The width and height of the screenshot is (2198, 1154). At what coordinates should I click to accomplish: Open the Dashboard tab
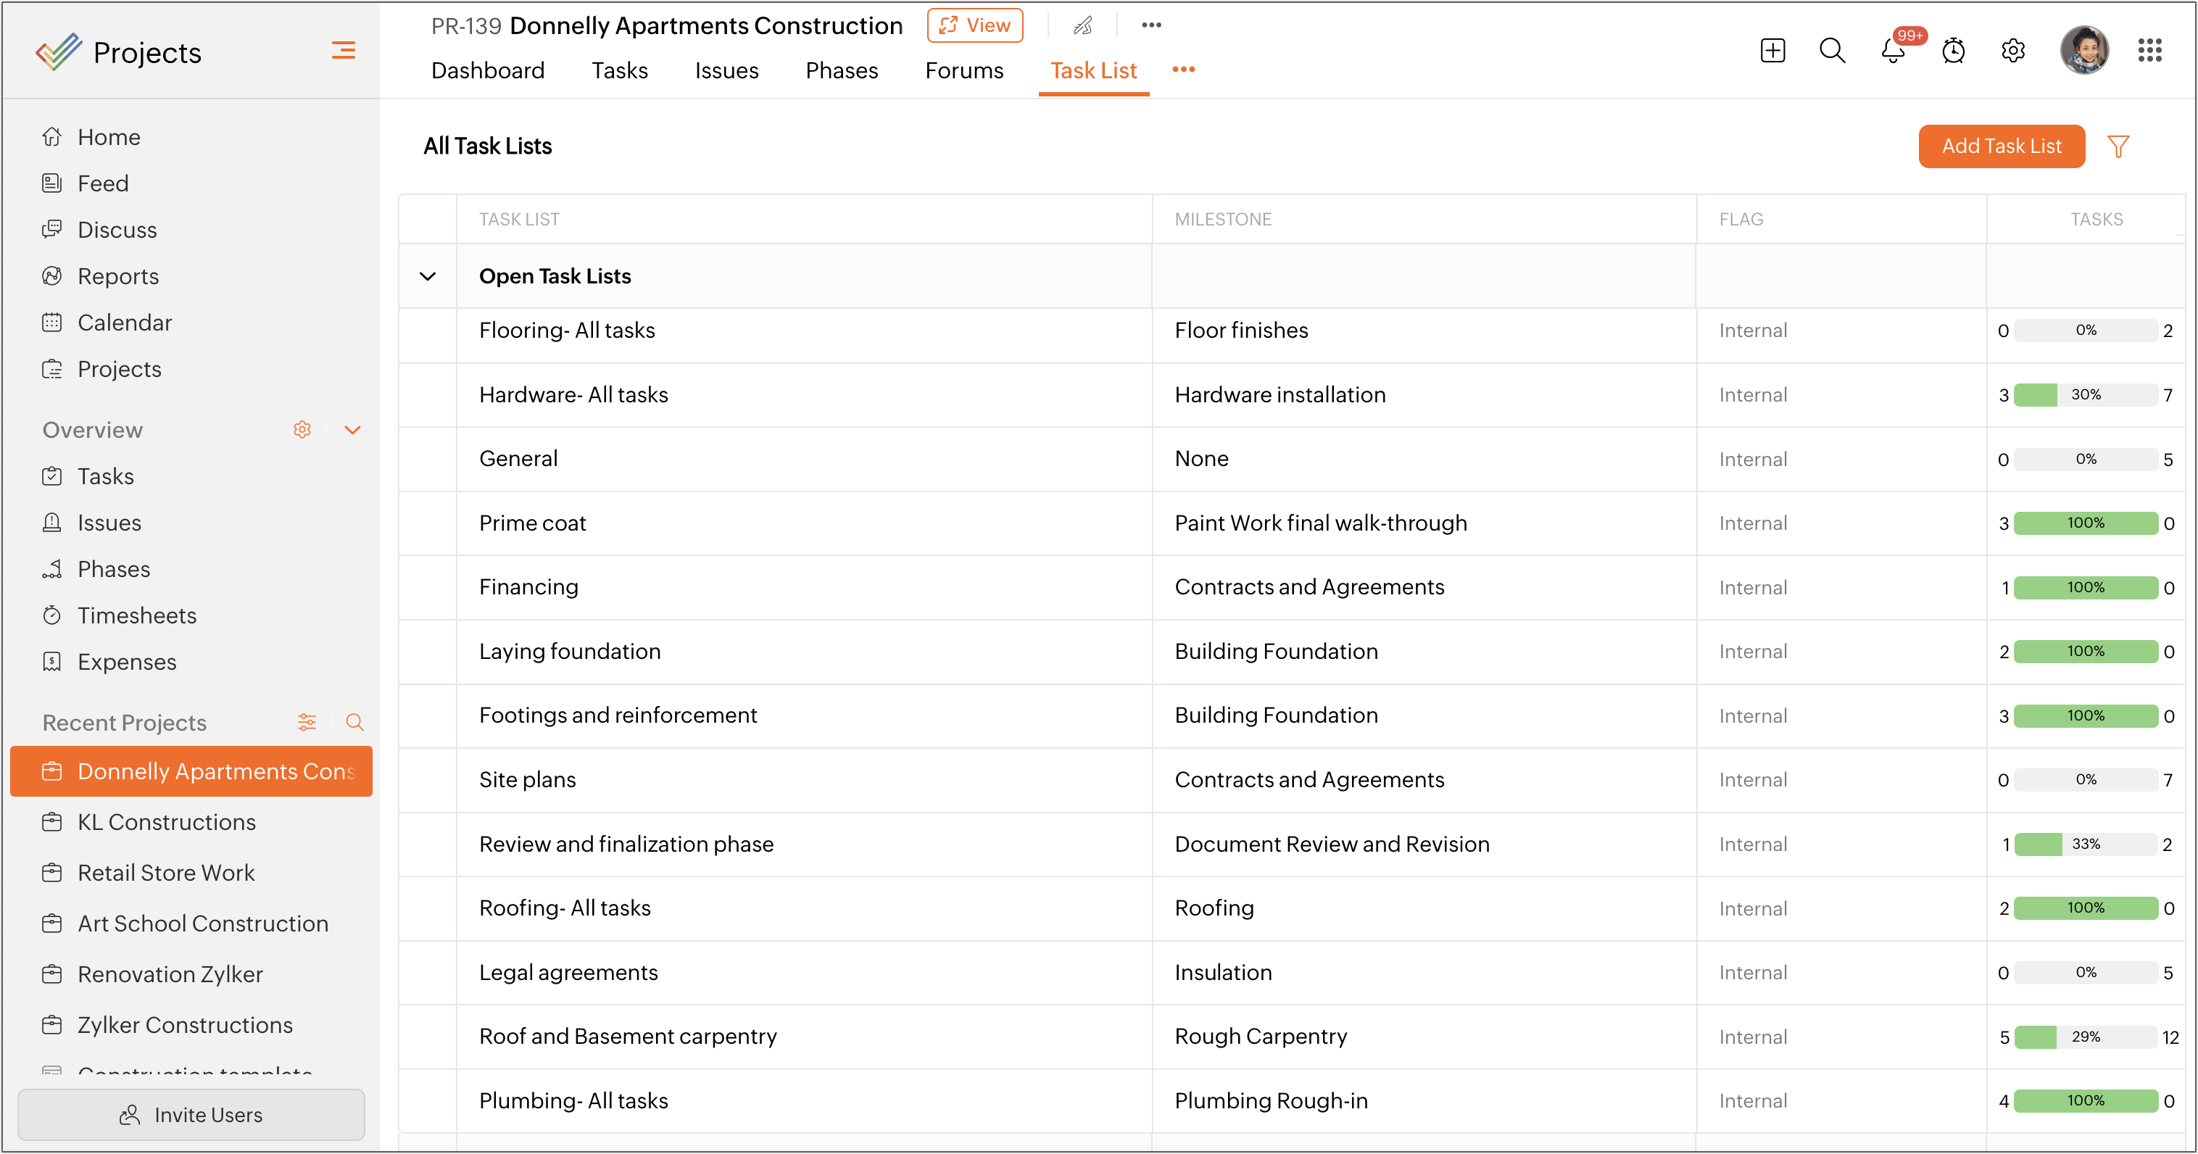click(x=487, y=70)
